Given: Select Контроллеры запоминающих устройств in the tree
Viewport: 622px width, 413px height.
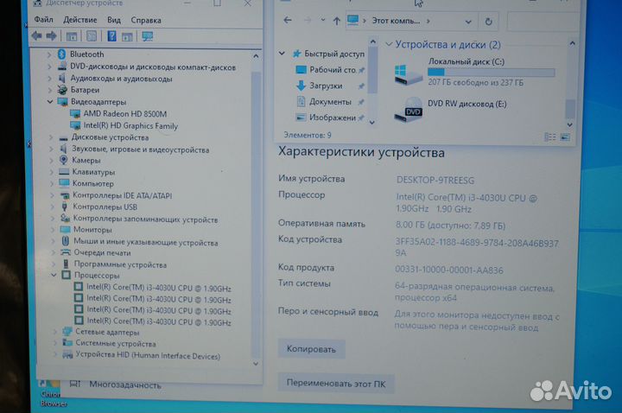Looking at the screenshot, I should click(146, 219).
